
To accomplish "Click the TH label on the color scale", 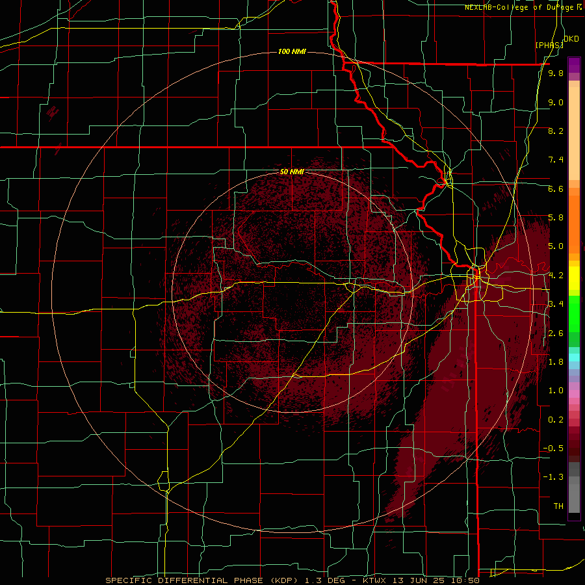I will (x=558, y=506).
